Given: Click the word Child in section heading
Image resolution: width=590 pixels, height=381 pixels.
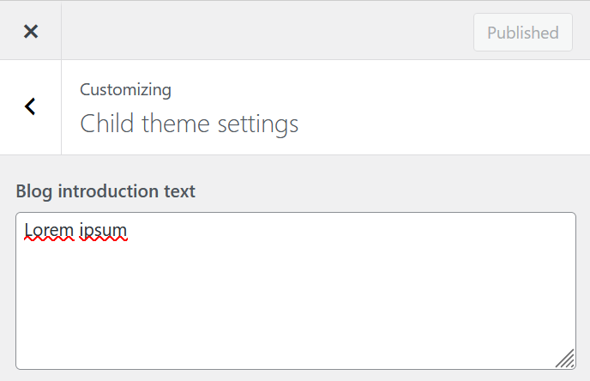Looking at the screenshot, I should pos(107,123).
